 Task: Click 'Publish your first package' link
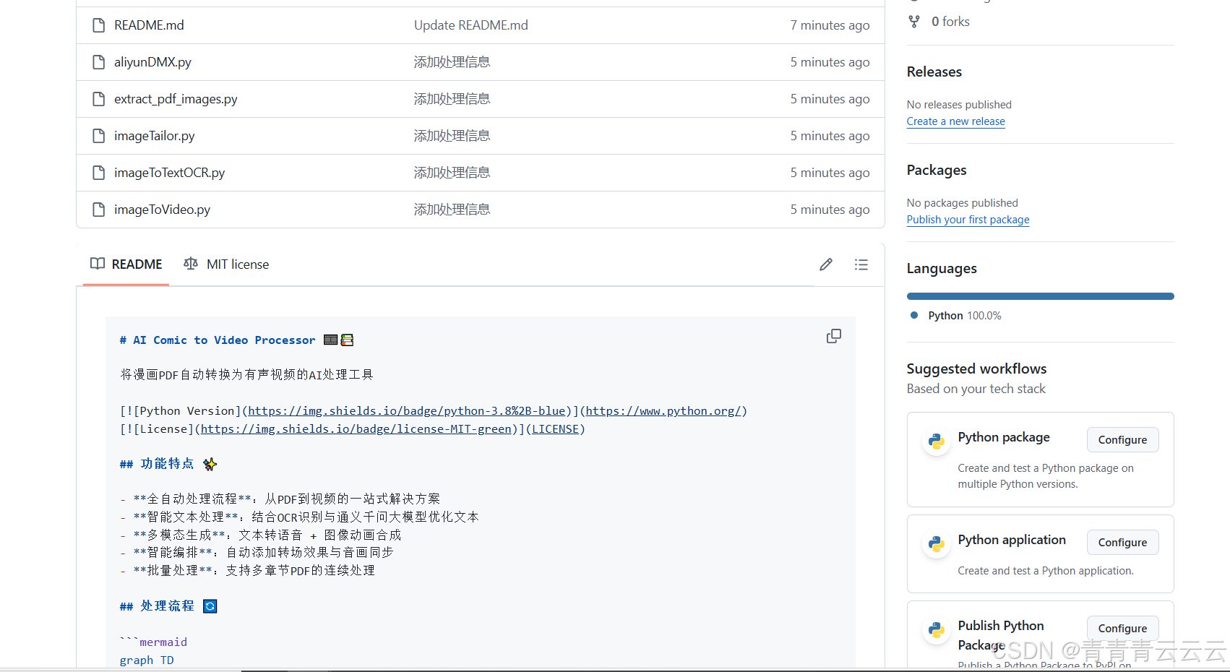968,220
